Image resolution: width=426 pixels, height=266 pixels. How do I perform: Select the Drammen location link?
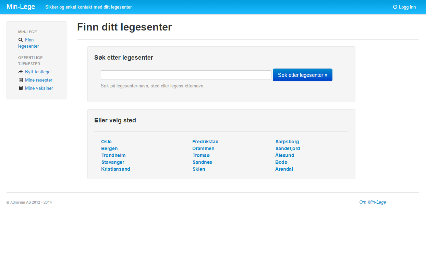click(203, 148)
